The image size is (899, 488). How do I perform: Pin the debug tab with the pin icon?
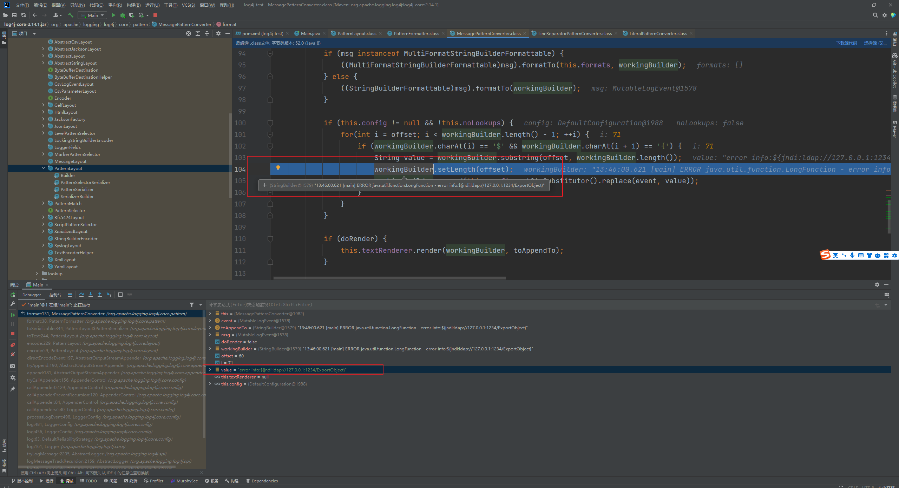[13, 389]
